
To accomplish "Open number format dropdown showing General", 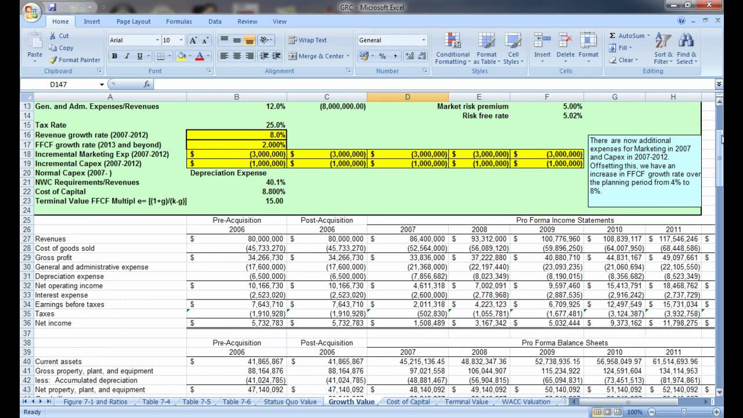I will (x=423, y=40).
